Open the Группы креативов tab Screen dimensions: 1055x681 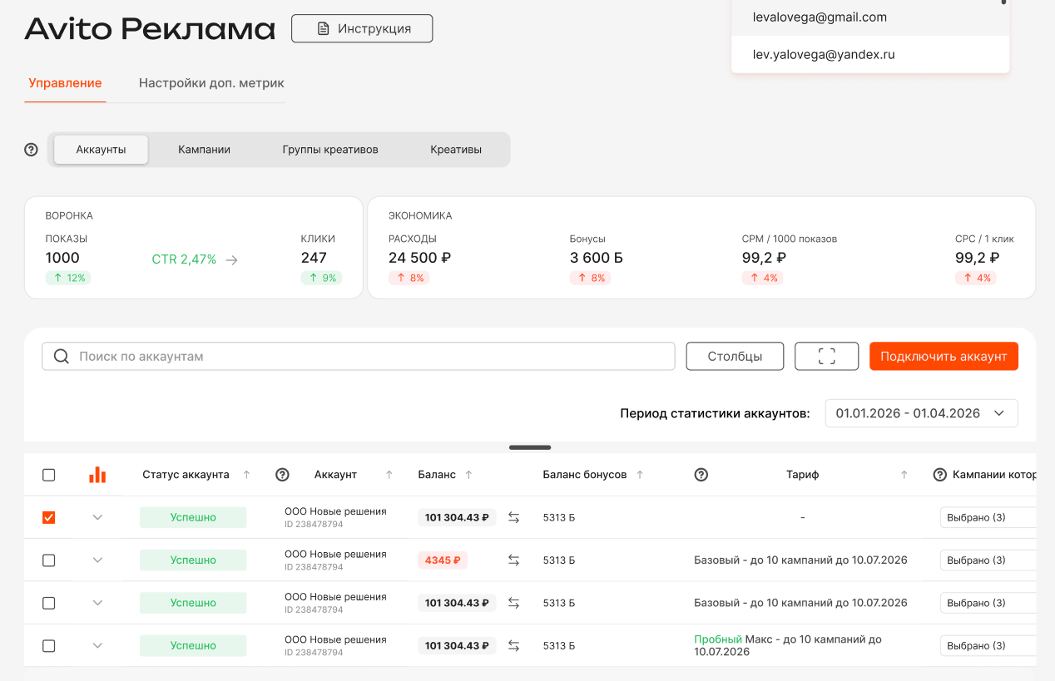pyautogui.click(x=330, y=150)
